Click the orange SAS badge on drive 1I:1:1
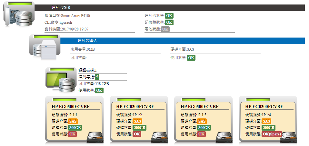 click(73, 121)
